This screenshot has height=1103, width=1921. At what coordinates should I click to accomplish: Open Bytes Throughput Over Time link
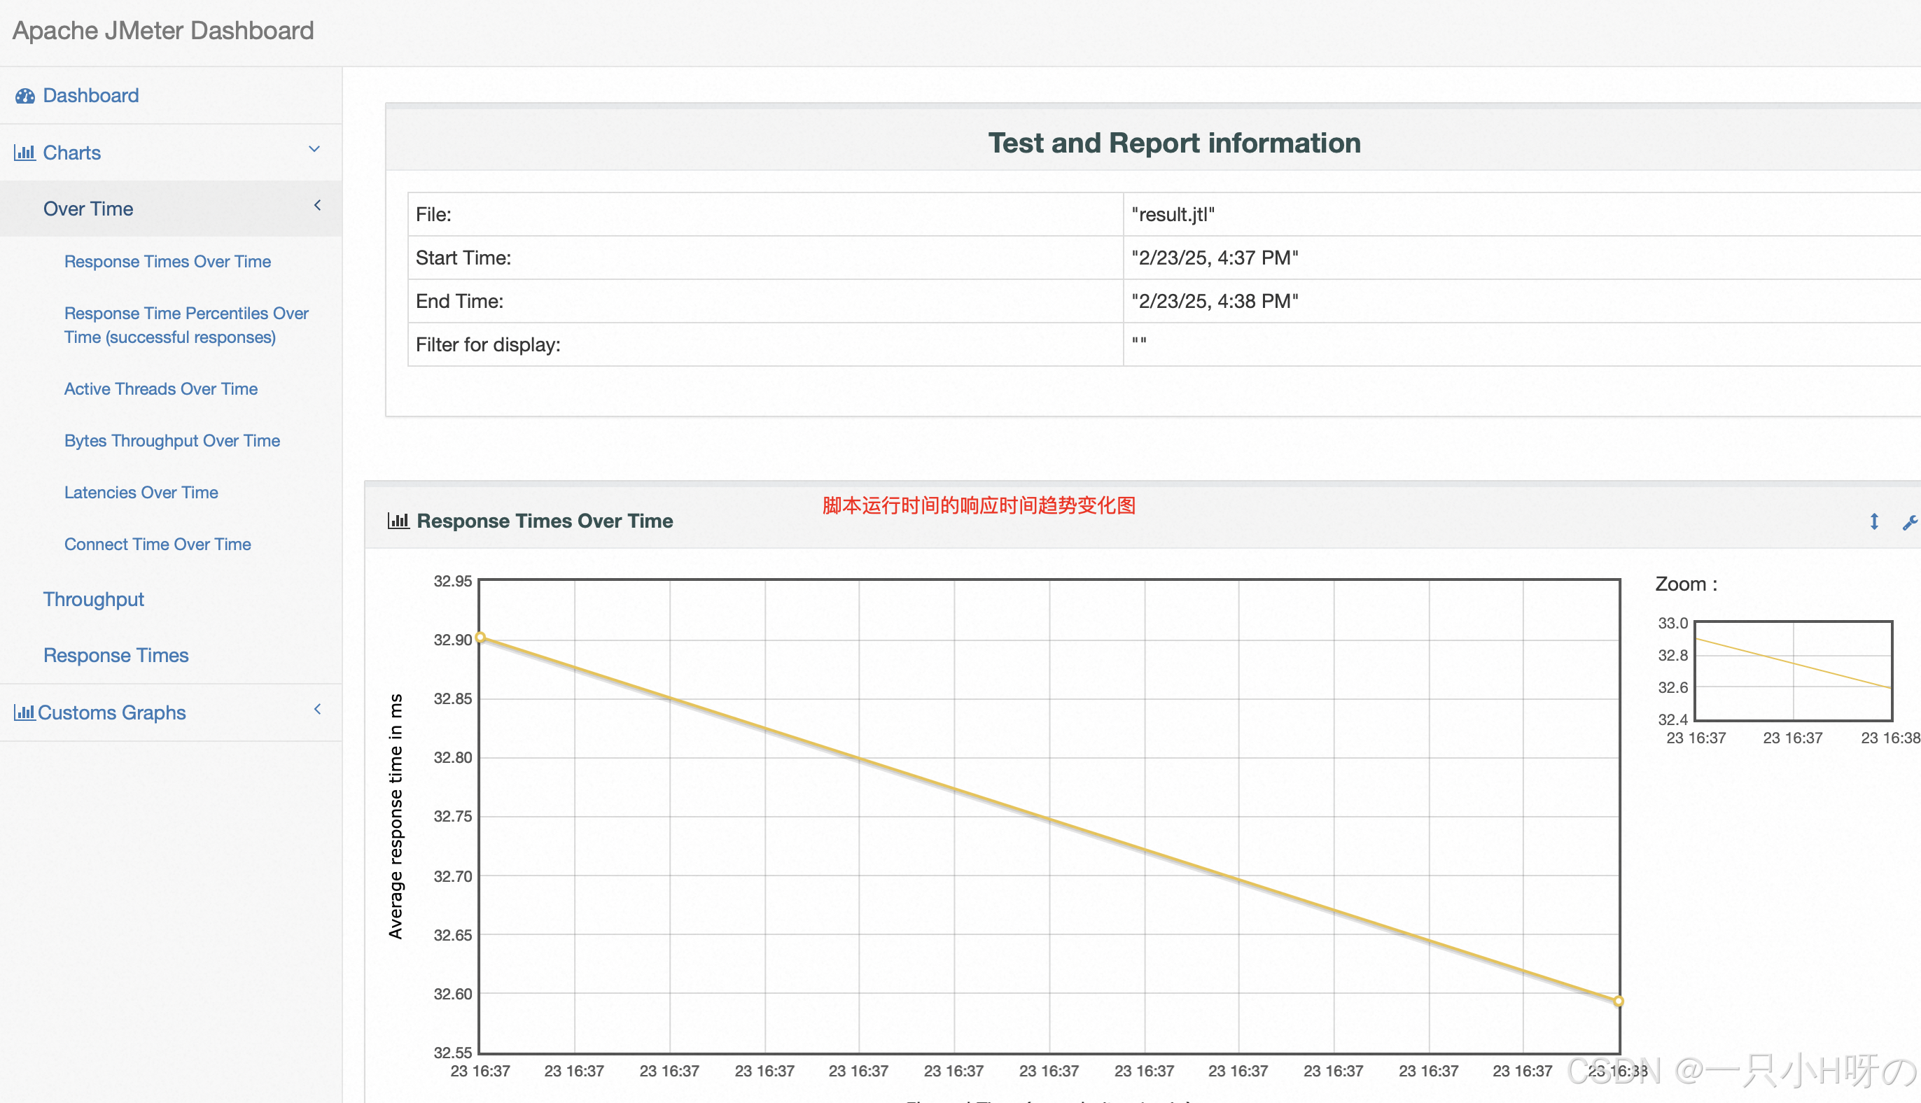pos(172,441)
